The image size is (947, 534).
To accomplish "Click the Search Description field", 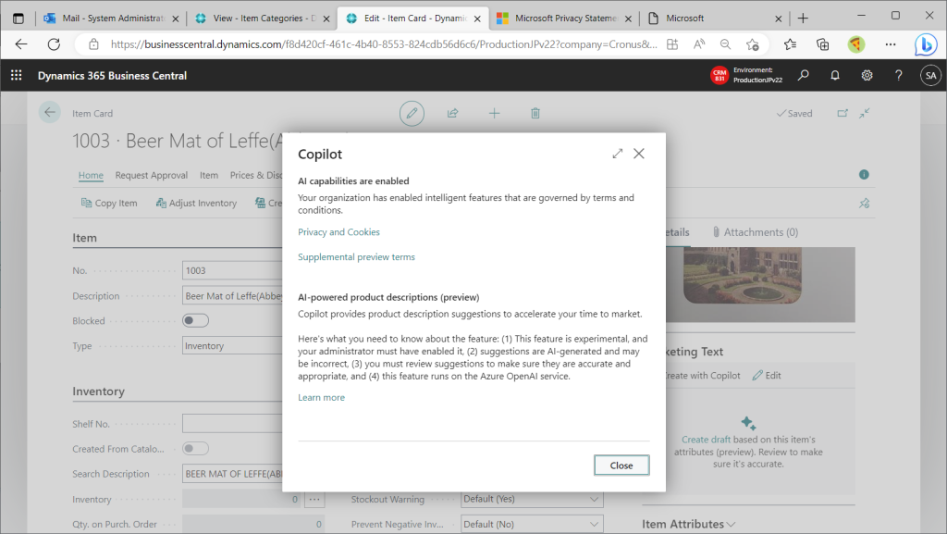I will (x=232, y=474).
